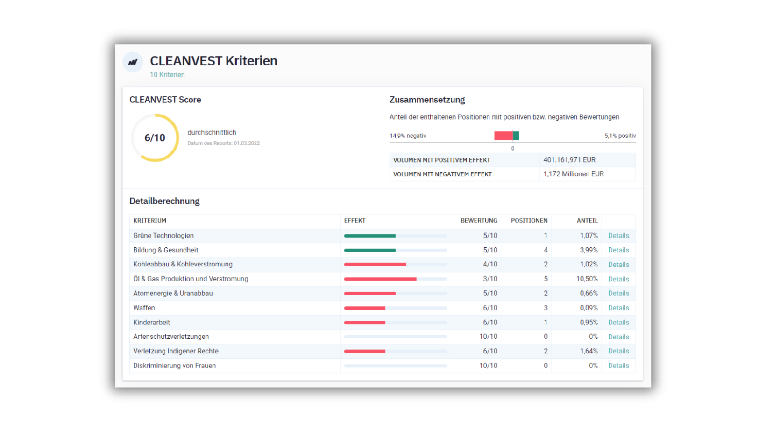Click the 14,9% negativ label
The height and width of the screenshot is (432, 766).
tap(408, 136)
